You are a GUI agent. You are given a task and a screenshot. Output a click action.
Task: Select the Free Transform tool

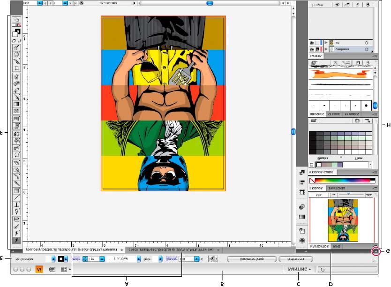pos(16,134)
